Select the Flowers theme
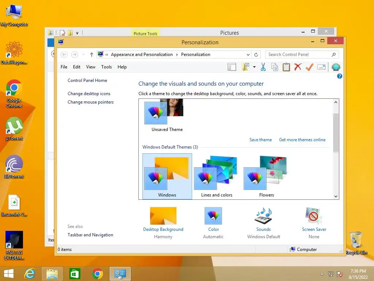374x281 pixels. 266,176
